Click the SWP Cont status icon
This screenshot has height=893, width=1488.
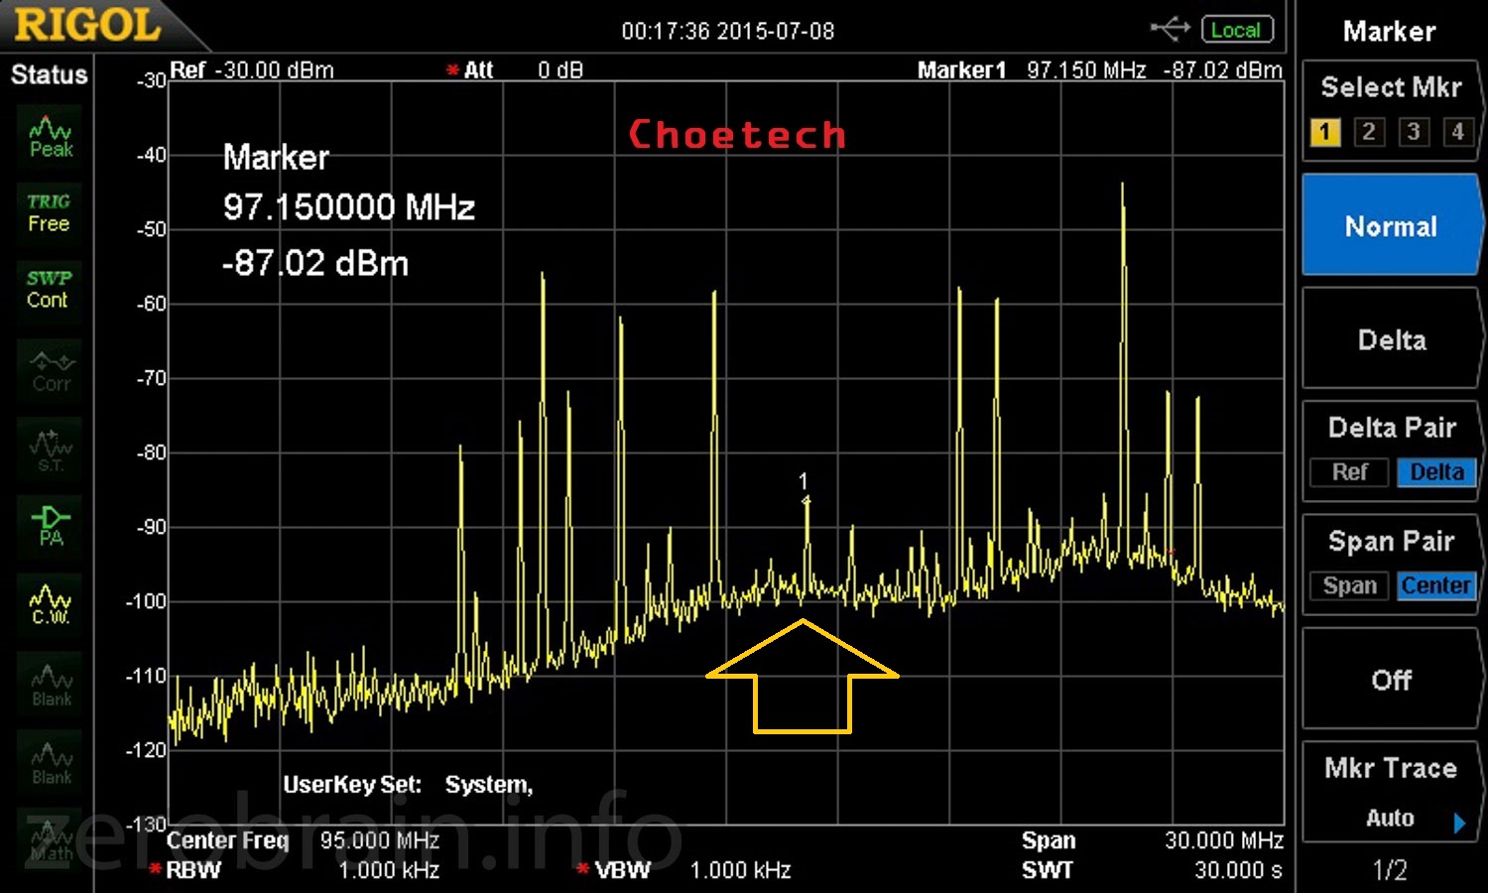49,289
